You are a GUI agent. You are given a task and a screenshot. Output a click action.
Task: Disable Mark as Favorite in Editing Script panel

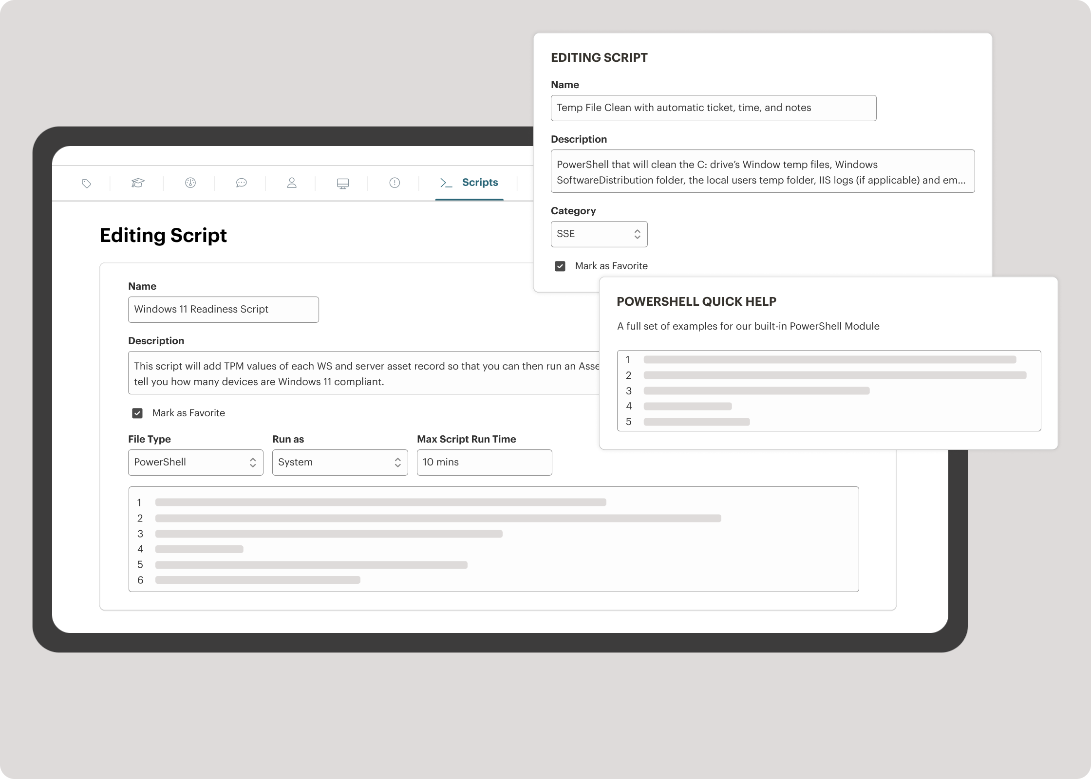click(560, 266)
